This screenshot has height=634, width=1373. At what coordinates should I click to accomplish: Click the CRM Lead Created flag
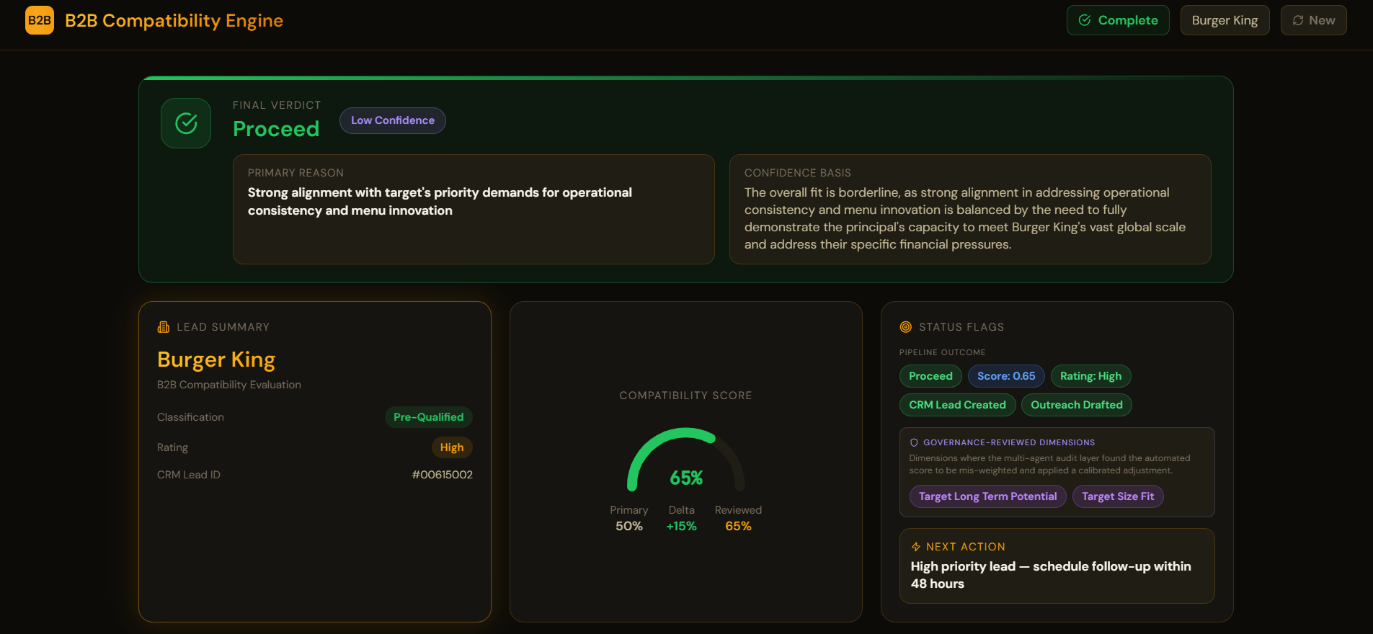[x=957, y=405]
